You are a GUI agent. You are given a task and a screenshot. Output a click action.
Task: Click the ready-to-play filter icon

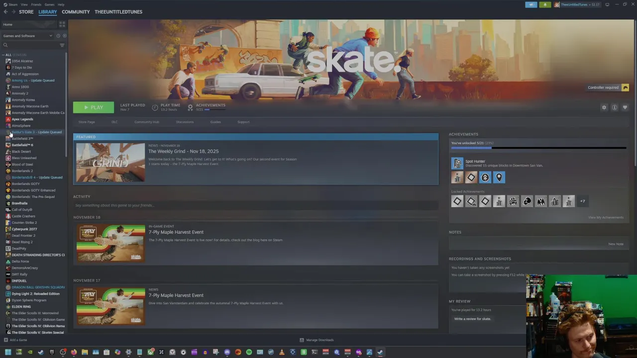tap(64, 36)
